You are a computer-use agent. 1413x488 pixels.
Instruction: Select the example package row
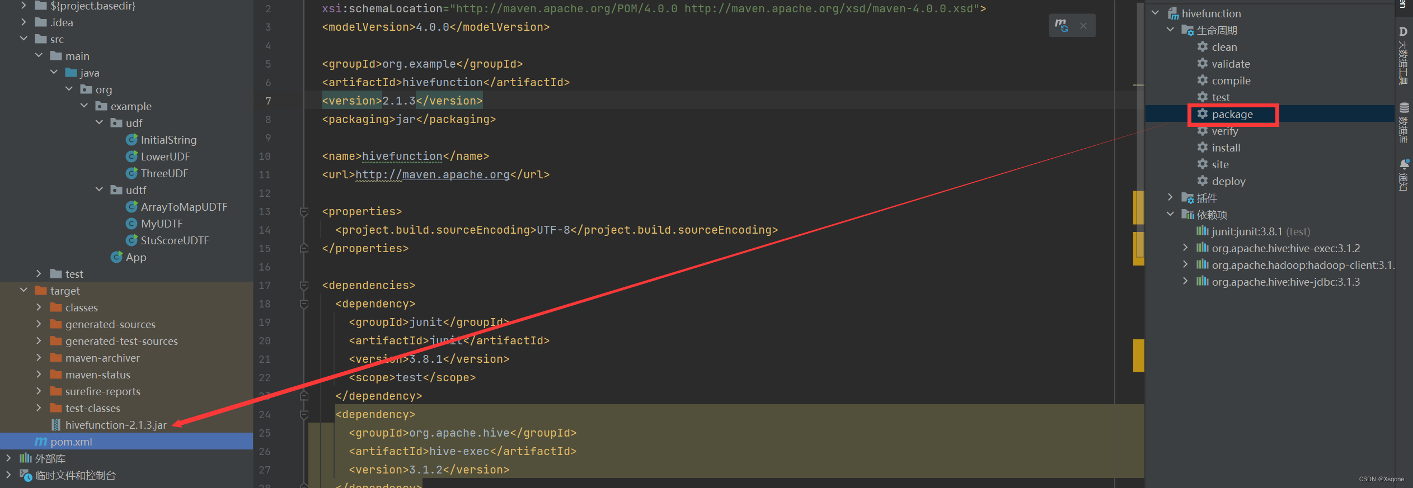click(x=126, y=106)
